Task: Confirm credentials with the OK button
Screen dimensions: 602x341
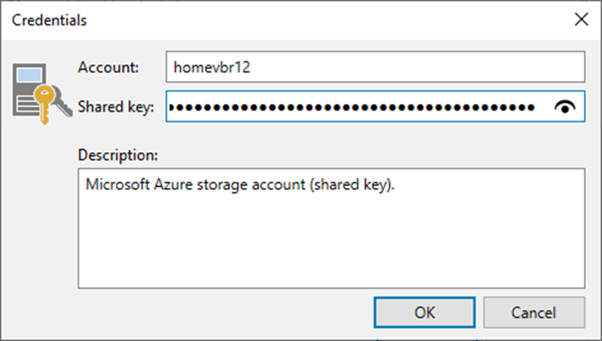Action: coord(424,312)
